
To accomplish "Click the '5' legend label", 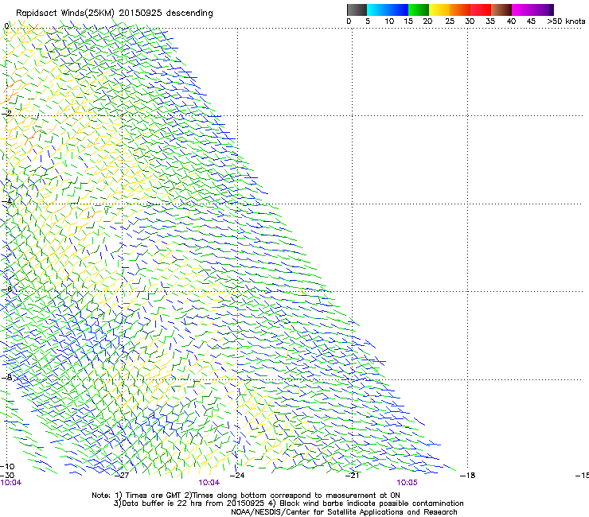I will tap(368, 21).
